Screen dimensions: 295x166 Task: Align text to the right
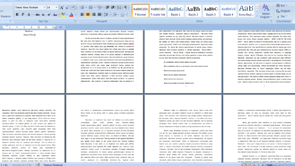coord(93,15)
